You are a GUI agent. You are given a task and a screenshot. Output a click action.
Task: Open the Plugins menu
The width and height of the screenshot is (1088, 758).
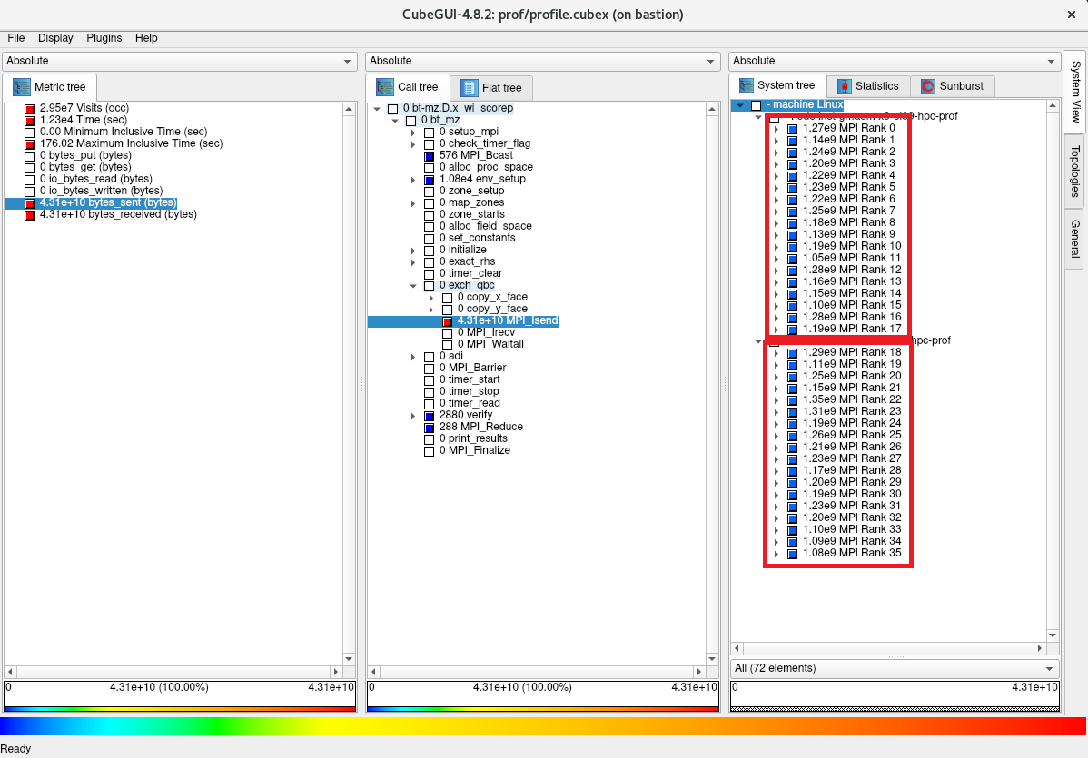(104, 38)
